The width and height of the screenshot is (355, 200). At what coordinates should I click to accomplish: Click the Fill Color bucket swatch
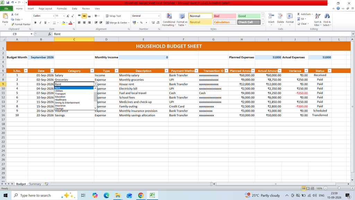[63, 23]
